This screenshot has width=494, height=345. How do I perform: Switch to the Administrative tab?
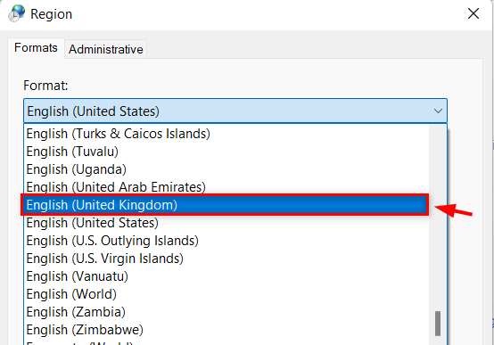[106, 49]
